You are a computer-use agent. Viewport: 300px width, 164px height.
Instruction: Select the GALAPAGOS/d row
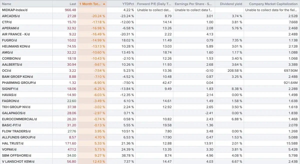pyautogui.click(x=150, y=113)
